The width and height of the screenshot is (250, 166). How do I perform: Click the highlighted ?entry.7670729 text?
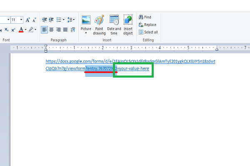coord(99,68)
